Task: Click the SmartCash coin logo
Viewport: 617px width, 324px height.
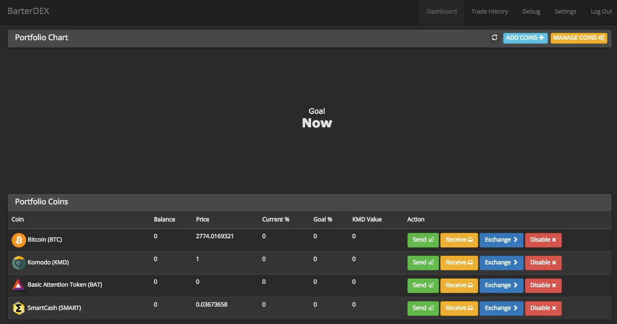Action: 19,308
